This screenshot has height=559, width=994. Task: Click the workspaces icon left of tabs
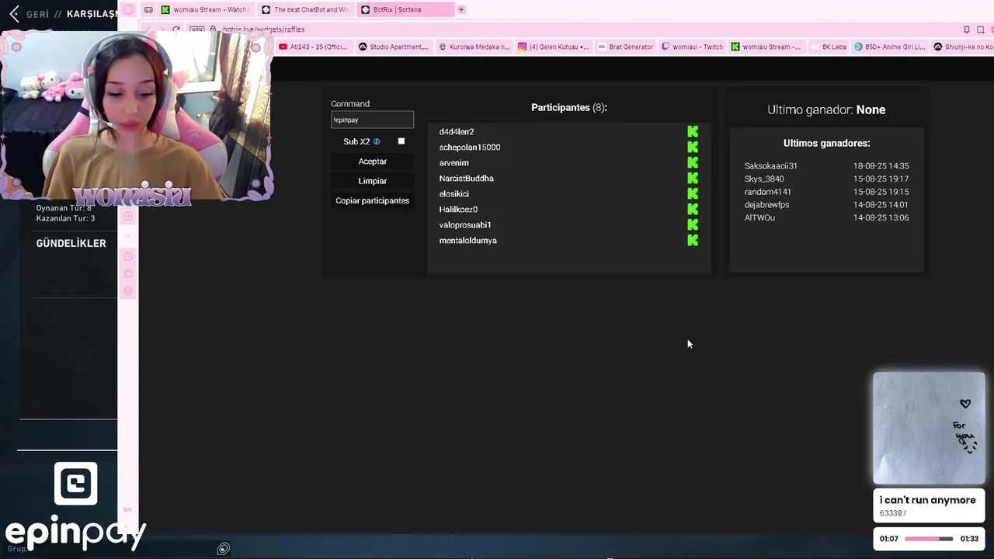point(148,9)
